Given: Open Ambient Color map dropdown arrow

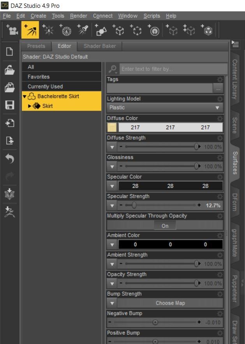Looking at the screenshot, I should (112, 245).
